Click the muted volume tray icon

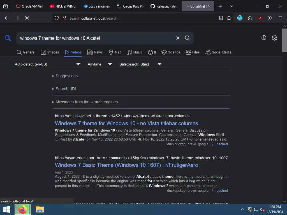(262, 209)
